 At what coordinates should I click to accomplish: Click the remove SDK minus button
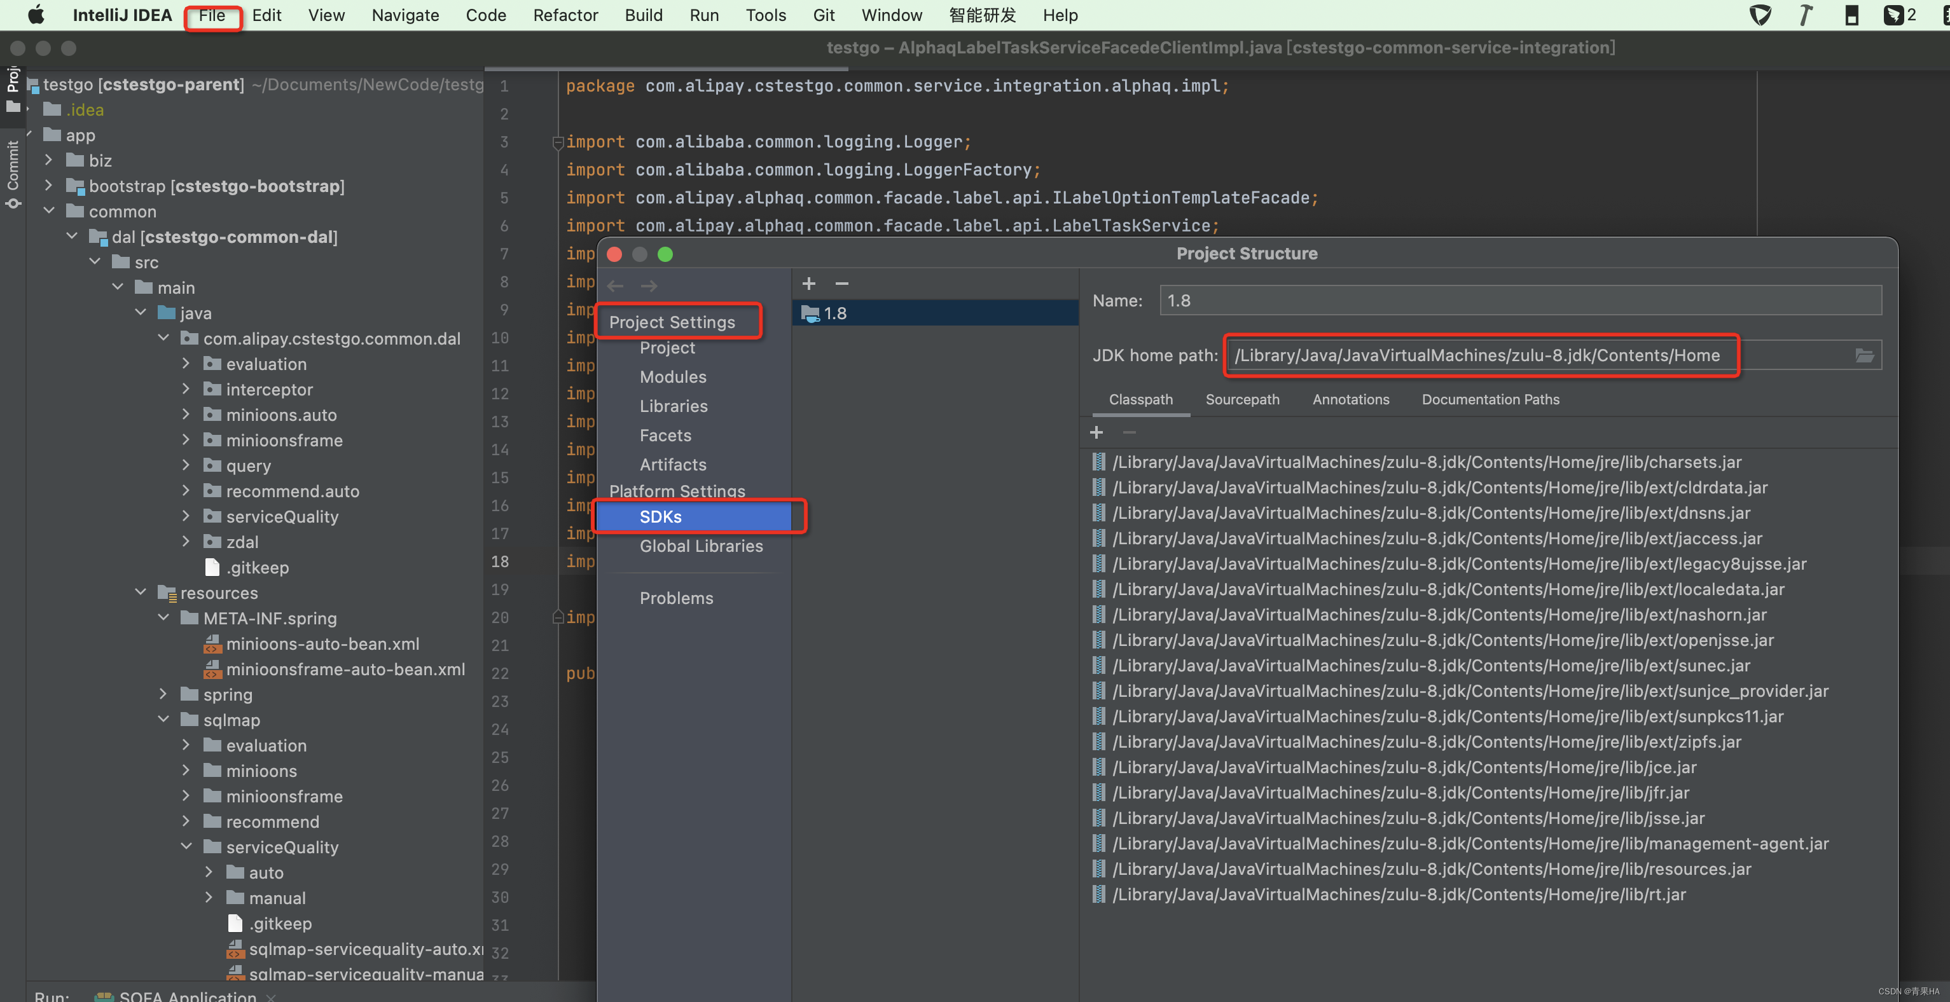tap(841, 283)
